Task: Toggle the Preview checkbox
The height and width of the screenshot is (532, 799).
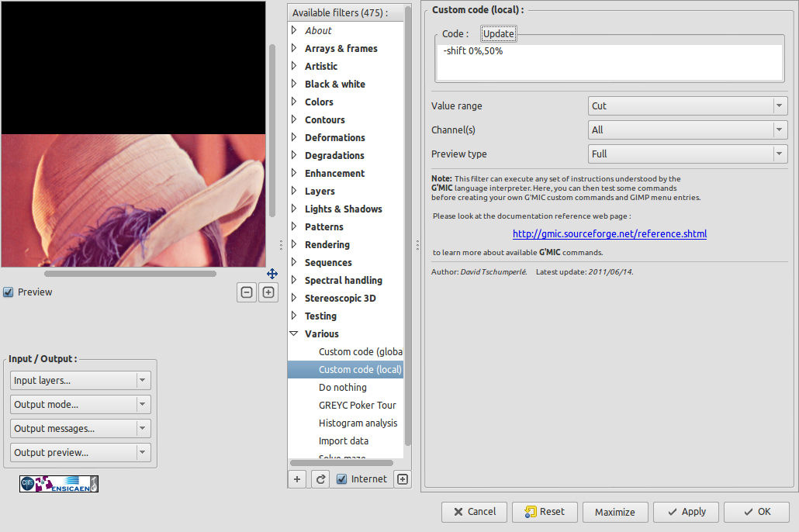Action: [x=9, y=292]
